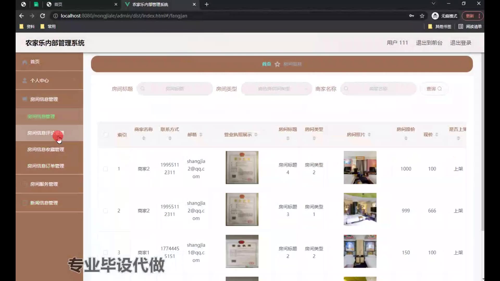The height and width of the screenshot is (281, 500).
Task: Open the 阅读清单 reading list
Action: pyautogui.click(x=470, y=27)
